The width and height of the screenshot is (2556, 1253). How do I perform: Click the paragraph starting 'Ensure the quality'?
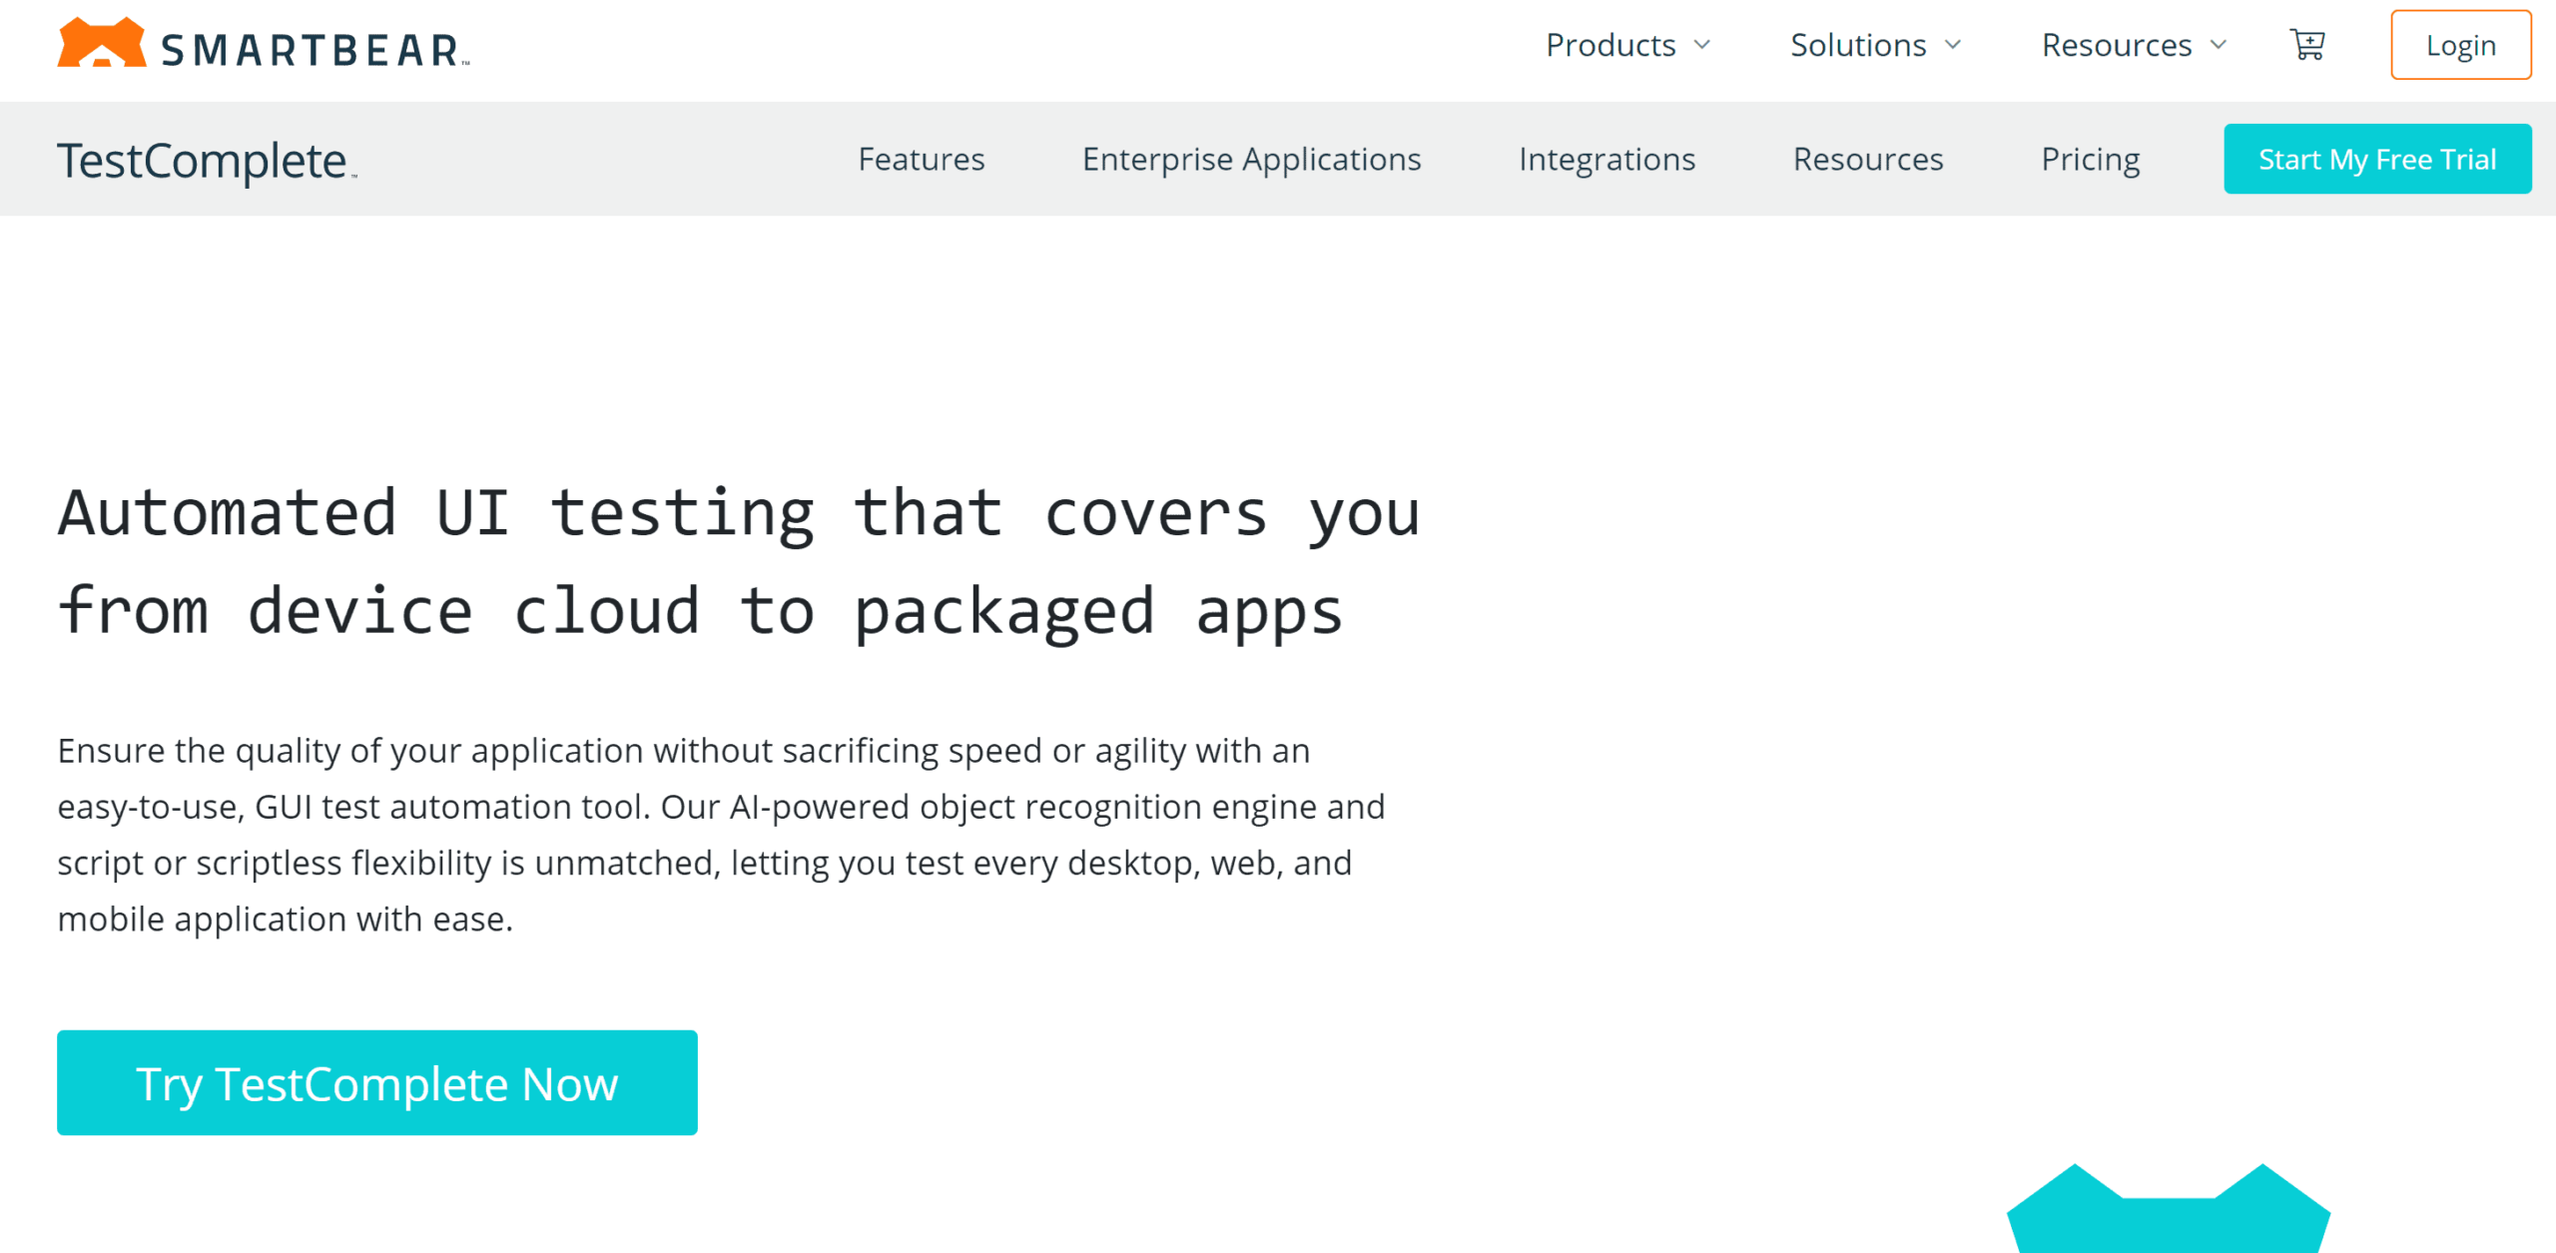pos(721,835)
